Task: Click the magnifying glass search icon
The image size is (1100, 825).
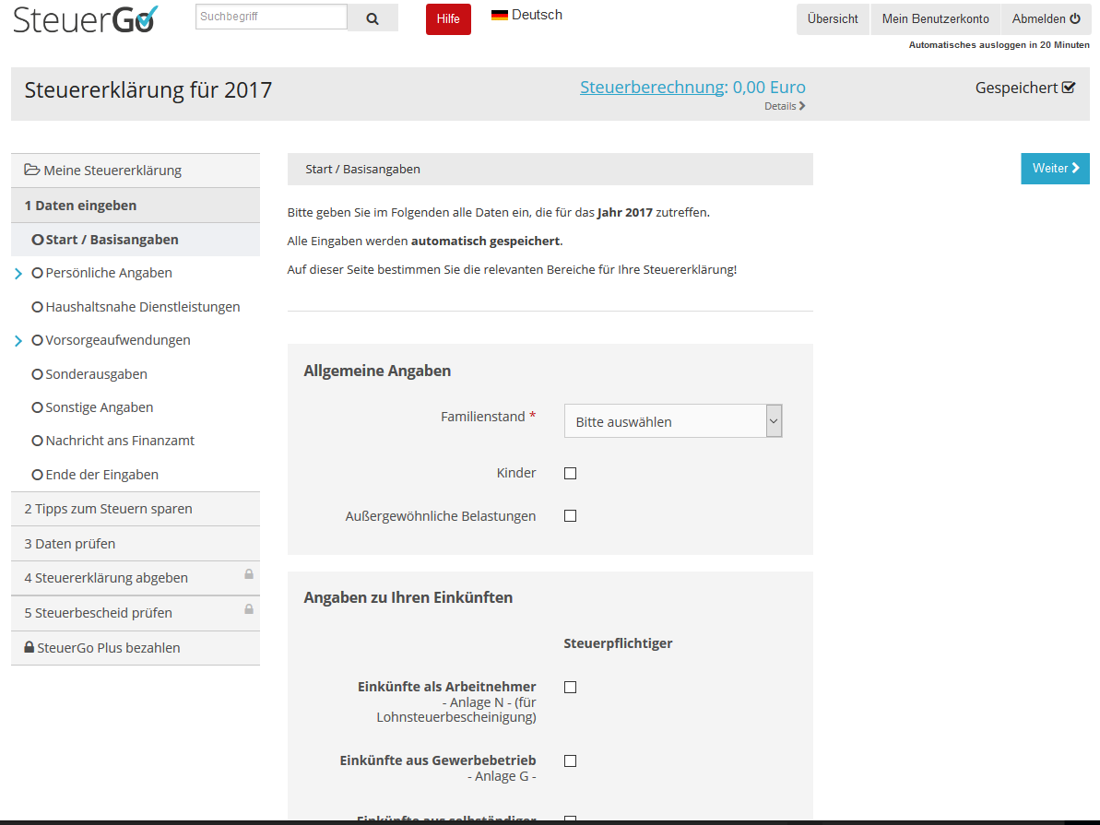Action: click(x=373, y=19)
